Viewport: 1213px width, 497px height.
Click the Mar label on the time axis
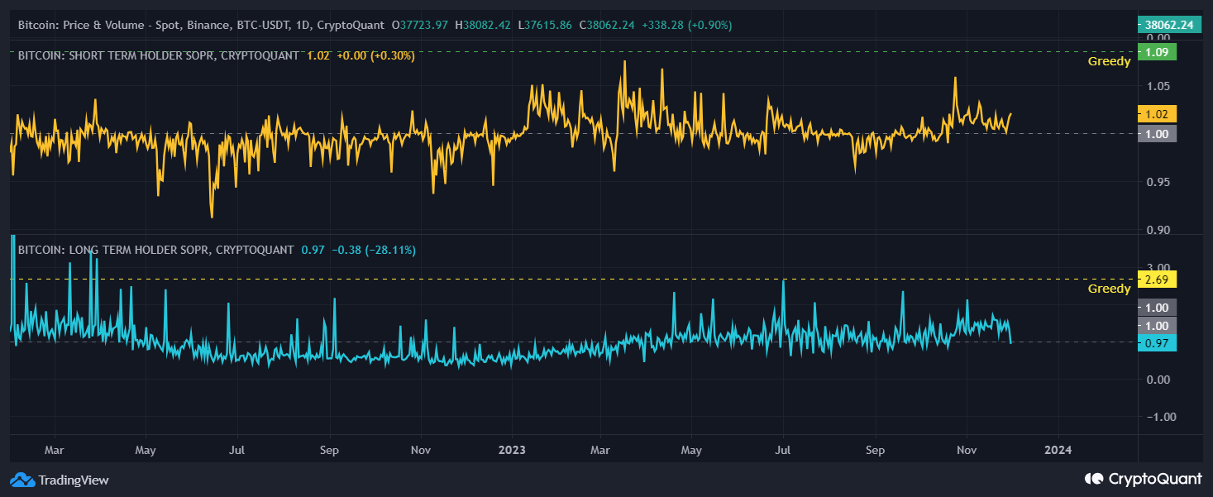click(54, 450)
